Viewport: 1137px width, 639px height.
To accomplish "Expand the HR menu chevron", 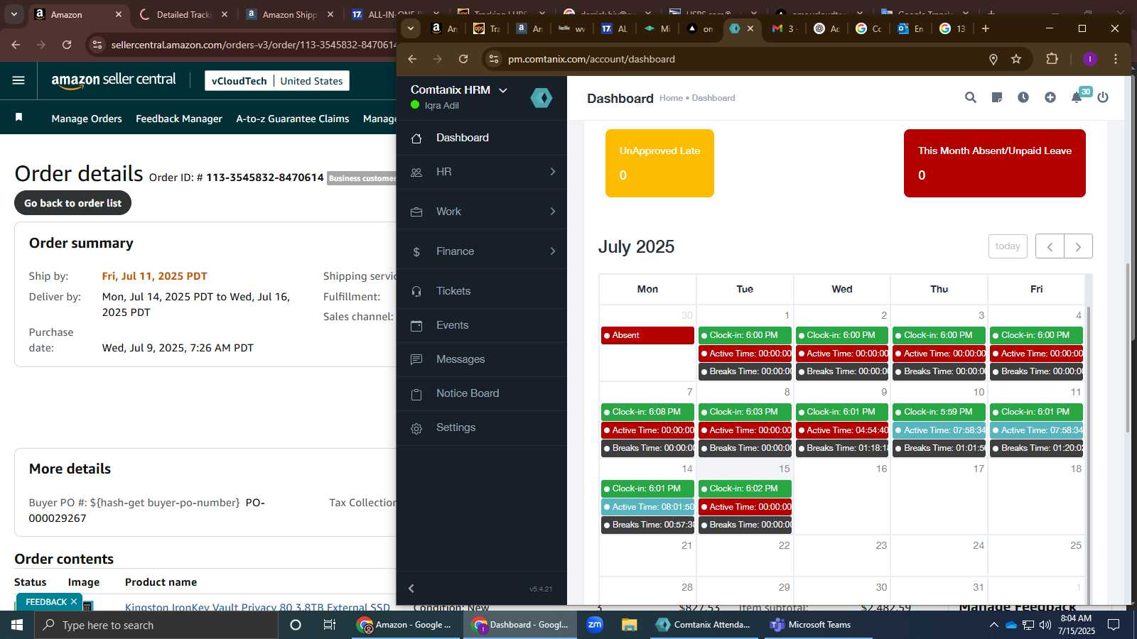I will [x=553, y=172].
